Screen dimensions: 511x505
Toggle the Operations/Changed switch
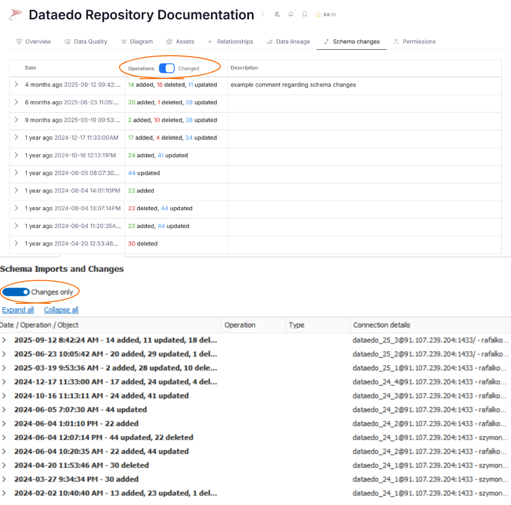click(166, 68)
